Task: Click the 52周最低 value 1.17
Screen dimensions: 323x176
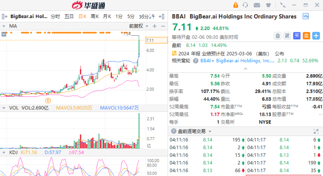Action: (215, 114)
